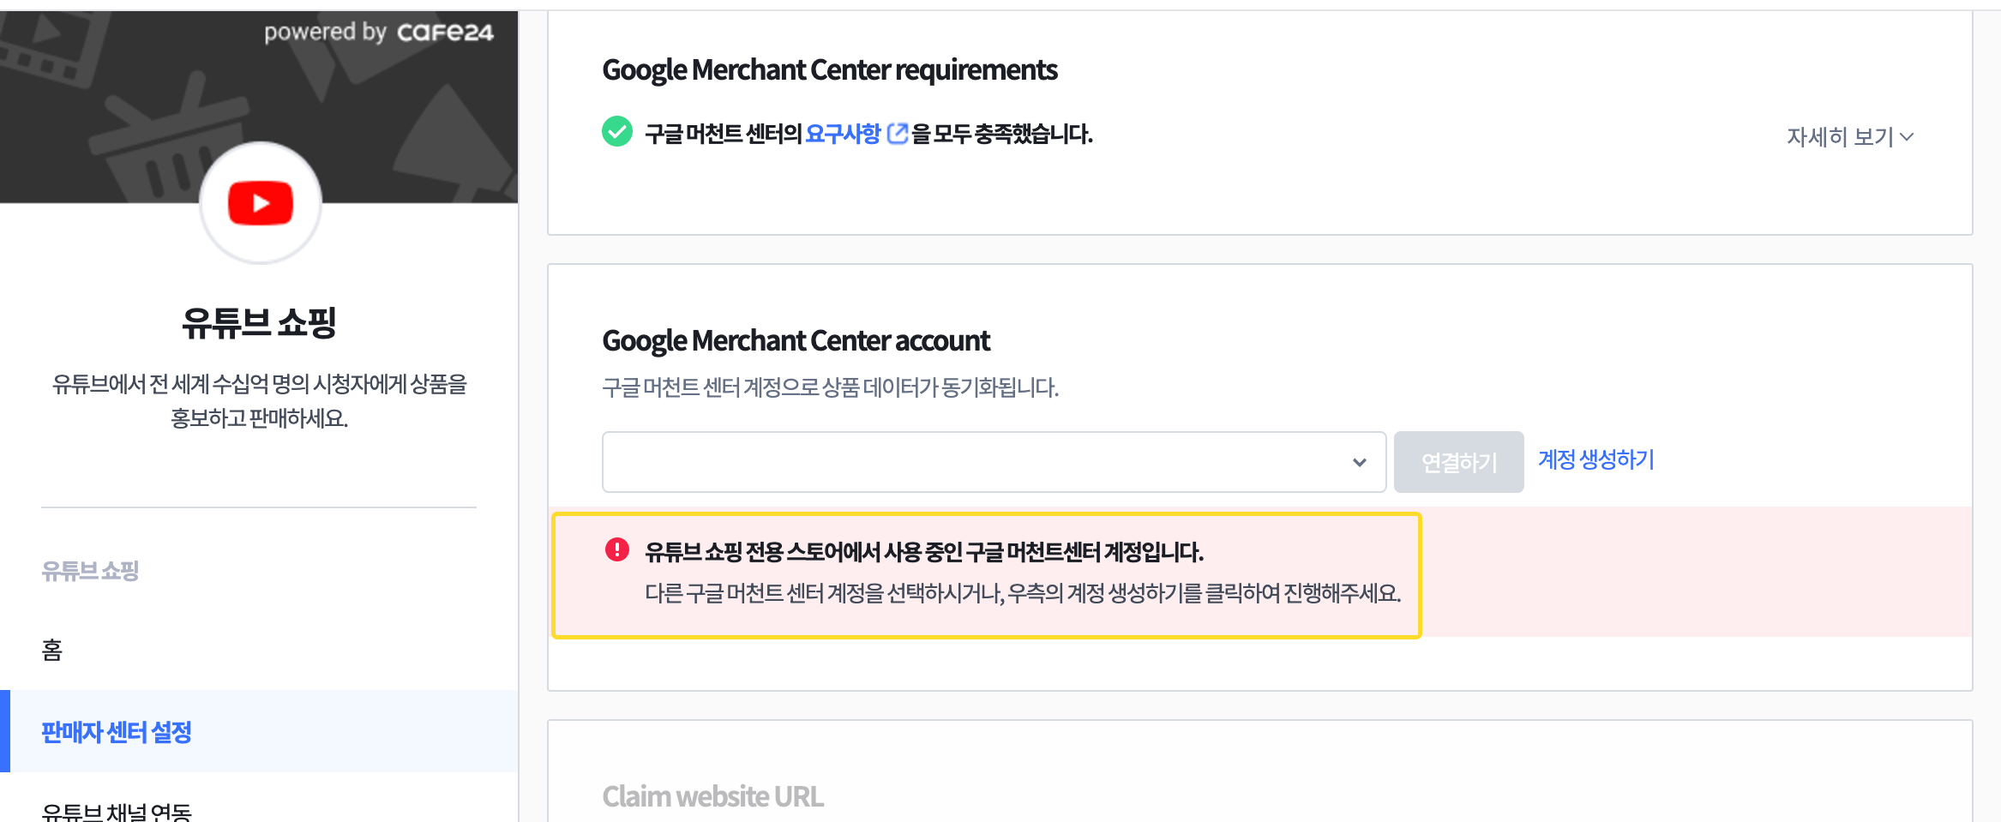Click the red error alert icon
The height and width of the screenshot is (822, 2001).
pyautogui.click(x=617, y=549)
